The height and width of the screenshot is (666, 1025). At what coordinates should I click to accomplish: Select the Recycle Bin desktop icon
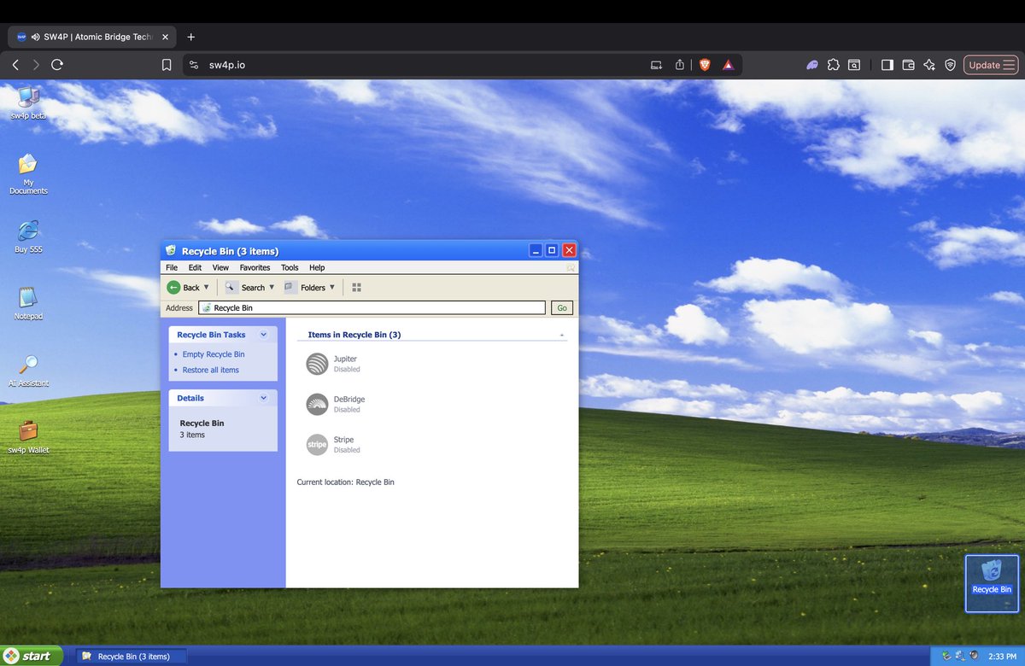(x=992, y=583)
